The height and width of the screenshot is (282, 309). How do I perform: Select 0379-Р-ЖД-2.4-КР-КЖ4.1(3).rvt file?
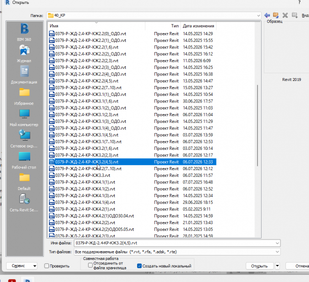[132, 196]
